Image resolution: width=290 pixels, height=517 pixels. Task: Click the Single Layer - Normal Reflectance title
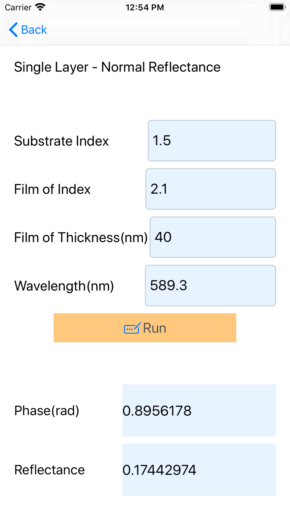click(x=117, y=67)
